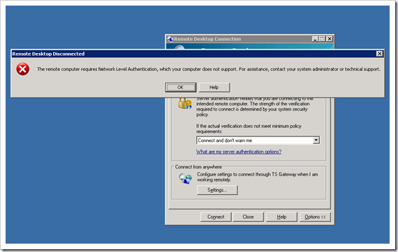Click Help button in Remote Desktop Connection
This screenshot has height=252, width=398.
pos(281,216)
